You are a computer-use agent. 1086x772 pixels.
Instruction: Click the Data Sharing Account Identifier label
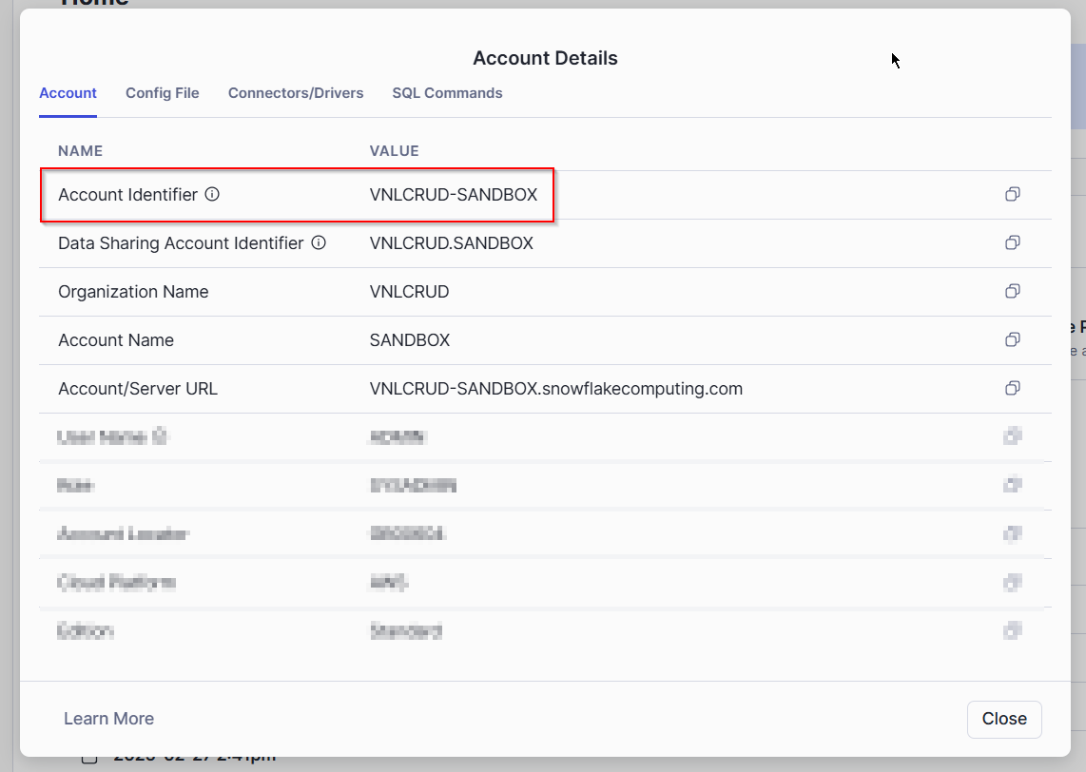coord(181,243)
